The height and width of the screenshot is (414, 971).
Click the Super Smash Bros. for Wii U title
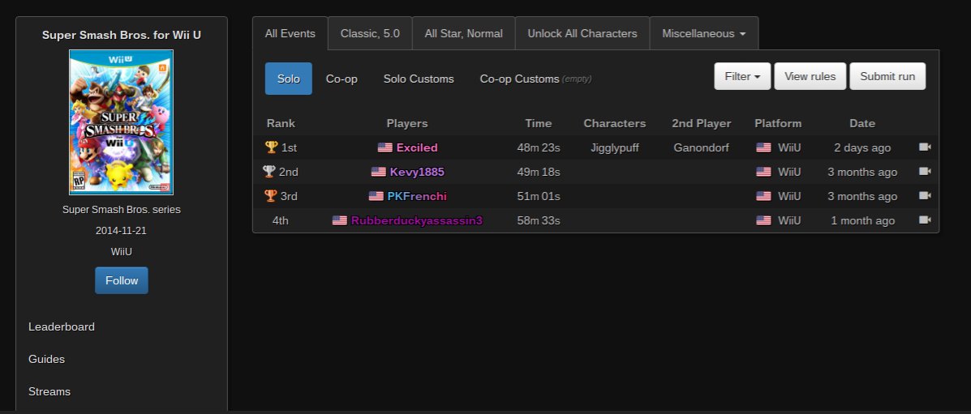pyautogui.click(x=122, y=35)
